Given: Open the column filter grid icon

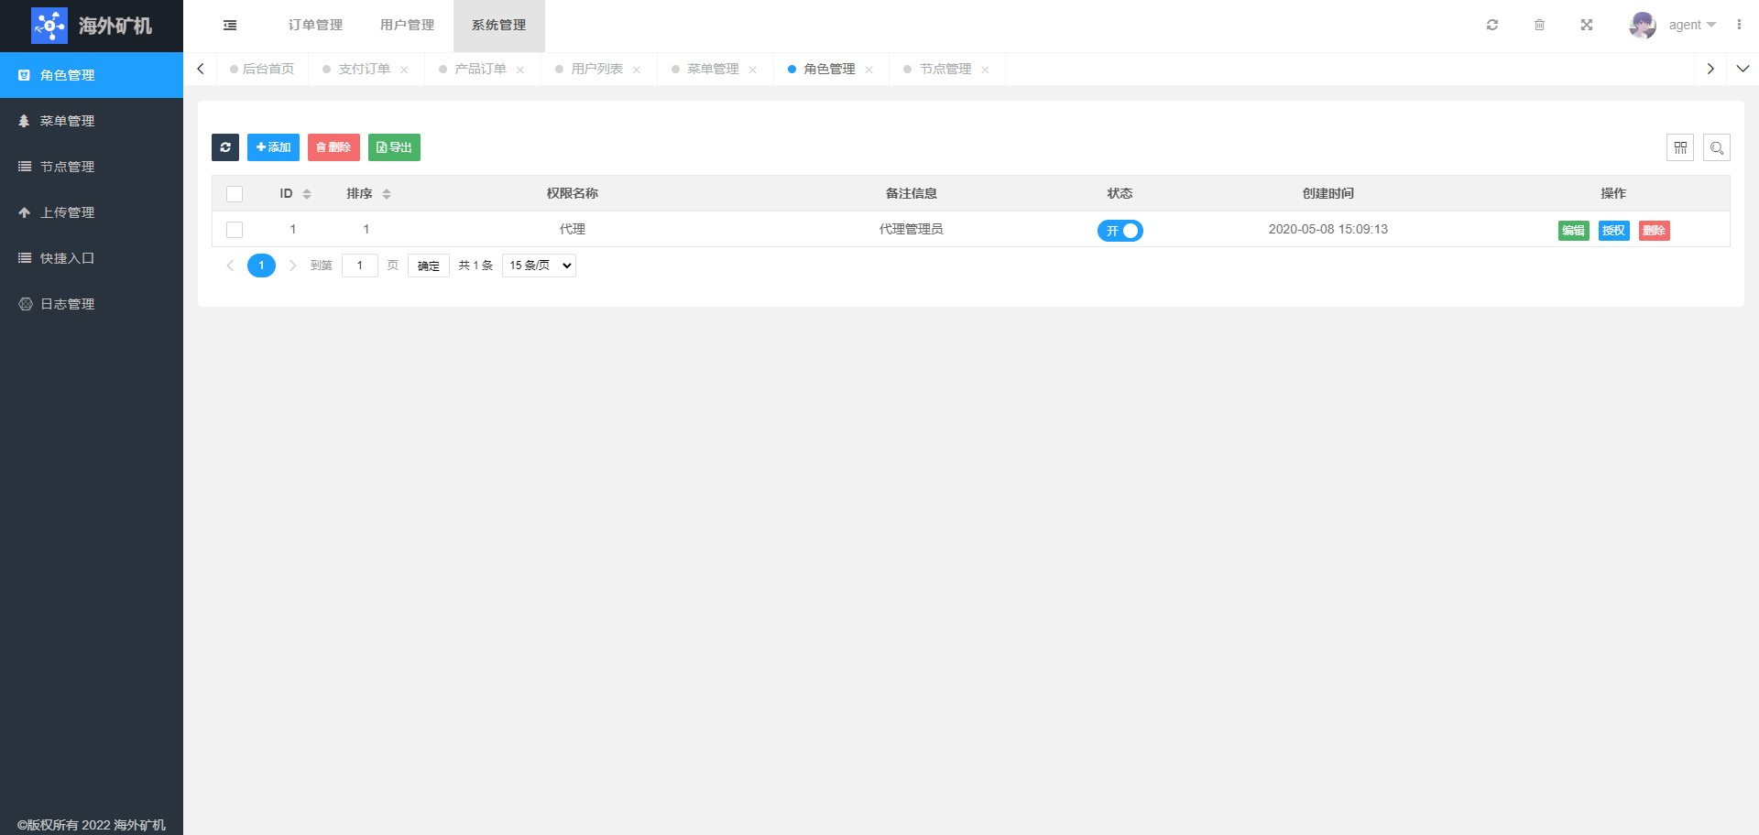Looking at the screenshot, I should (1680, 147).
